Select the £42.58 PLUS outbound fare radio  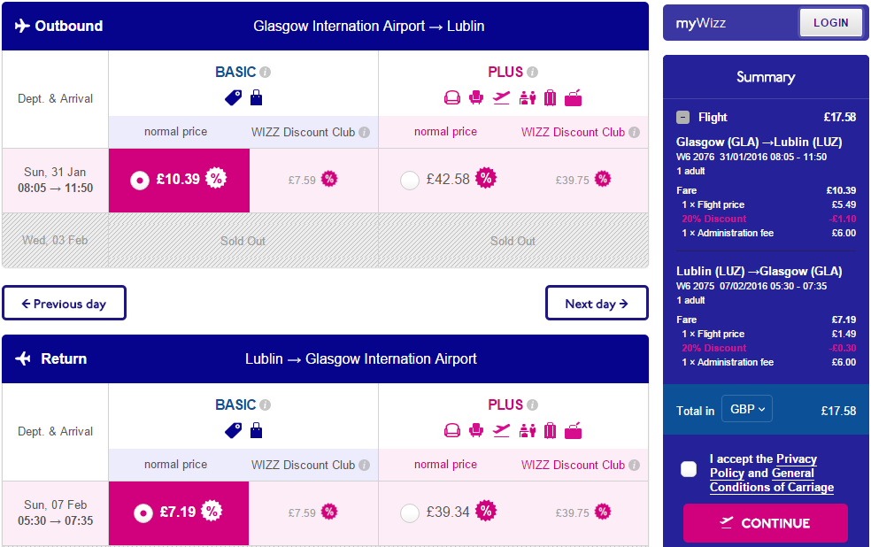[410, 180]
